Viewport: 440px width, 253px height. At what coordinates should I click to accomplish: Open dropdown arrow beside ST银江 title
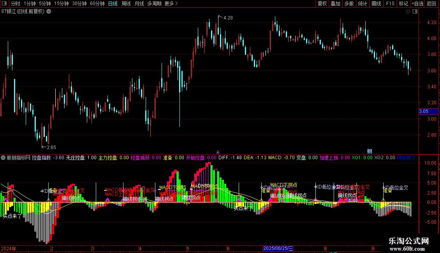point(49,12)
